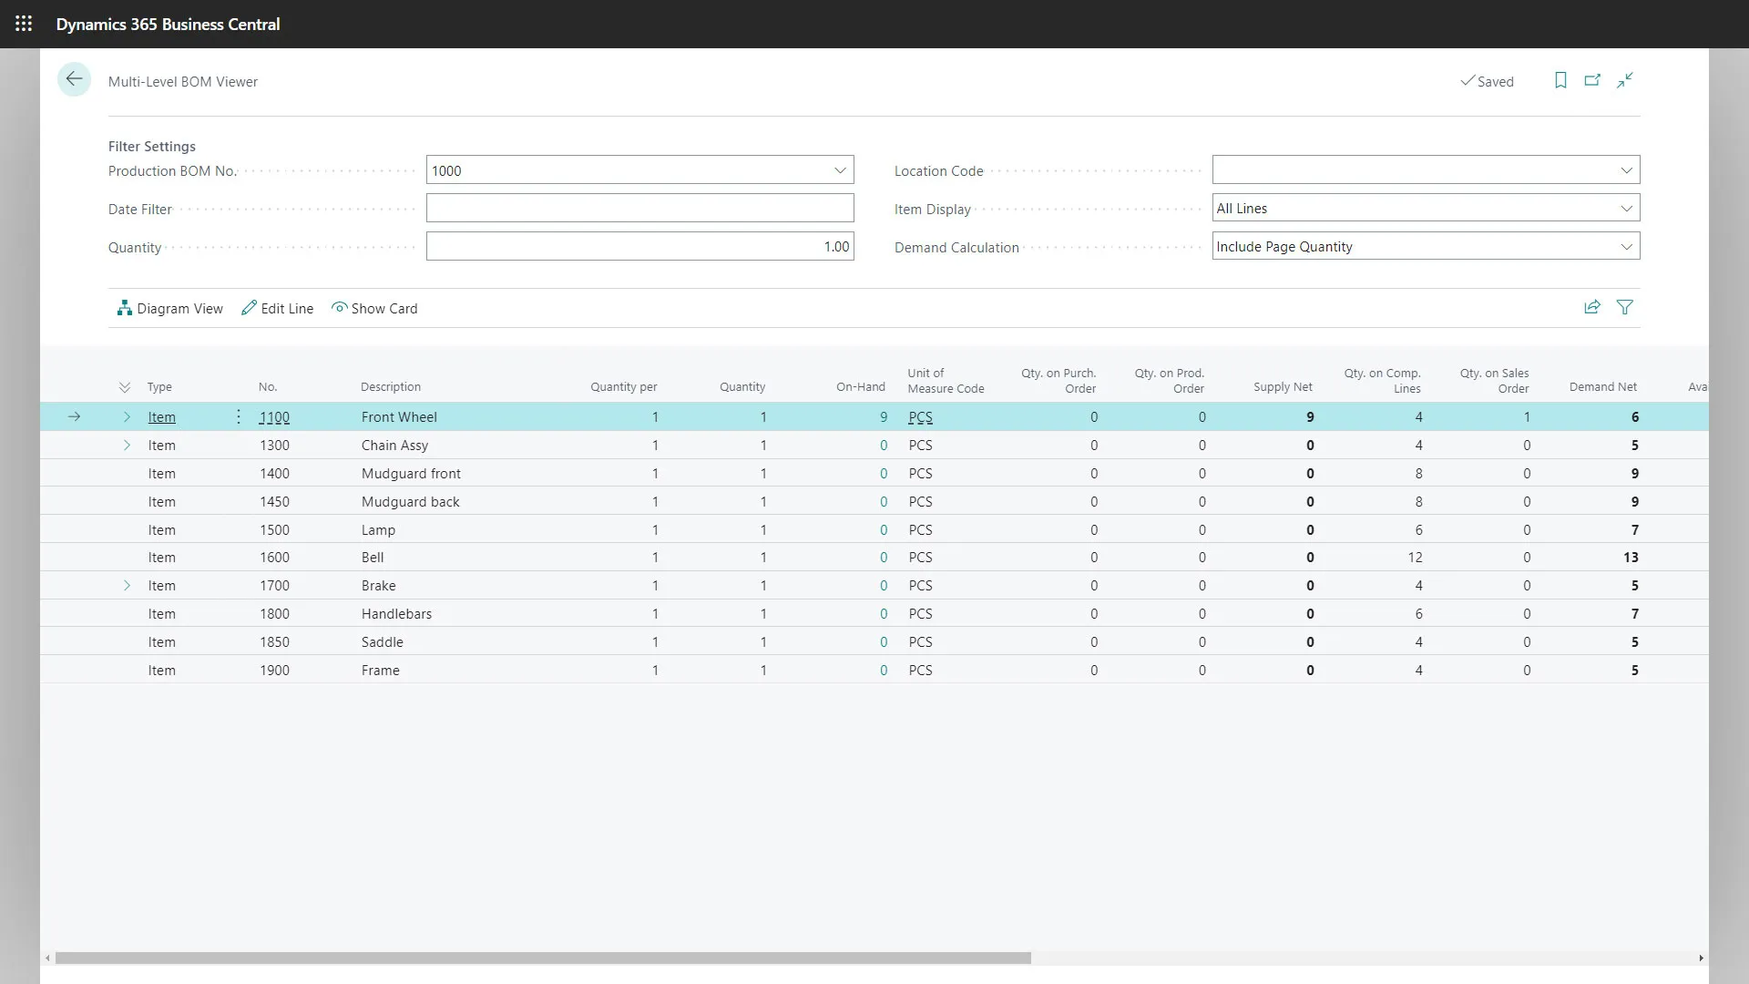Open row menu for Front Wheel

click(239, 417)
